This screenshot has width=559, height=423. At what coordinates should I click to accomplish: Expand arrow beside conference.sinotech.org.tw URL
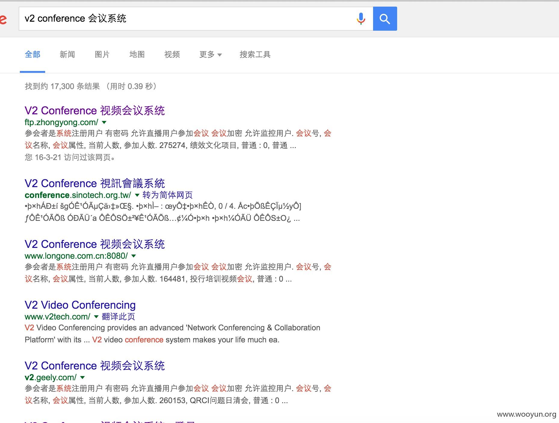click(137, 195)
